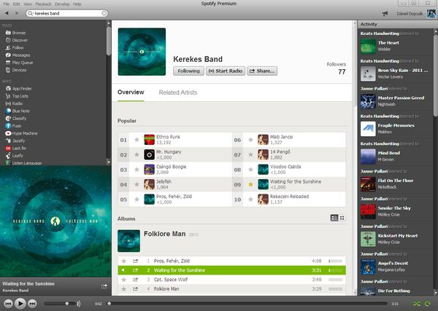Switch albums to list view

click(x=334, y=218)
